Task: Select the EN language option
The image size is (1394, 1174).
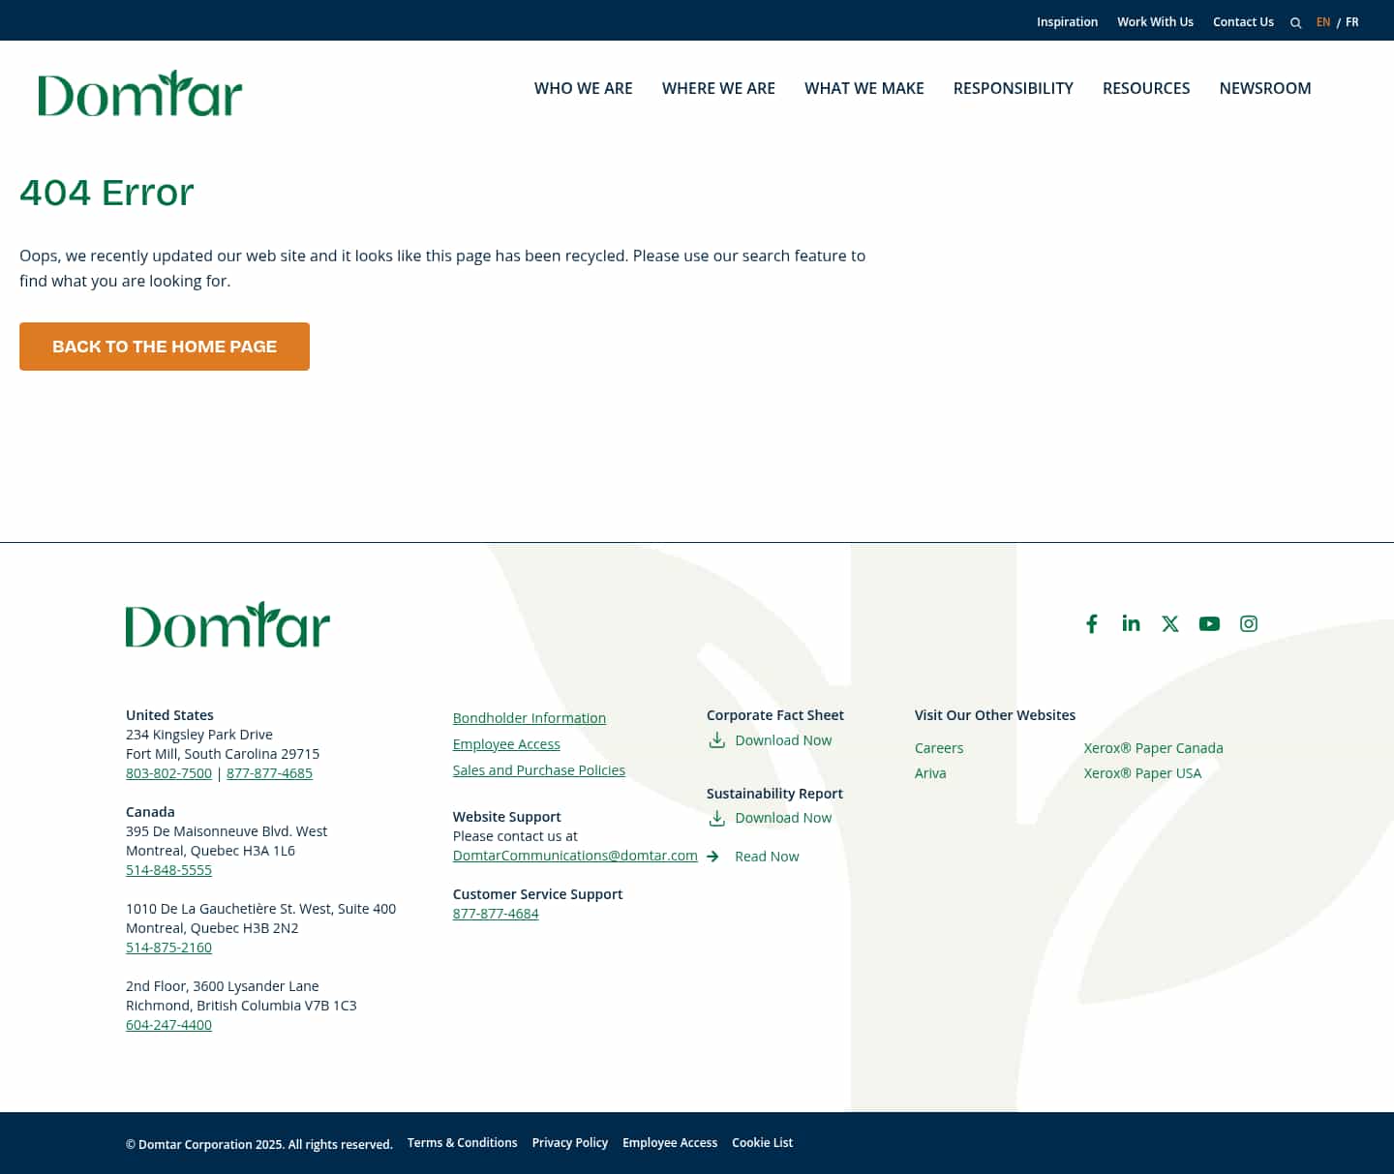Action: pyautogui.click(x=1322, y=22)
